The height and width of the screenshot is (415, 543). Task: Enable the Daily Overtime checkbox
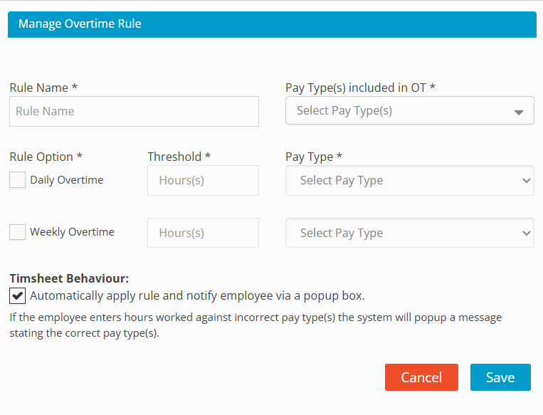[x=18, y=181]
